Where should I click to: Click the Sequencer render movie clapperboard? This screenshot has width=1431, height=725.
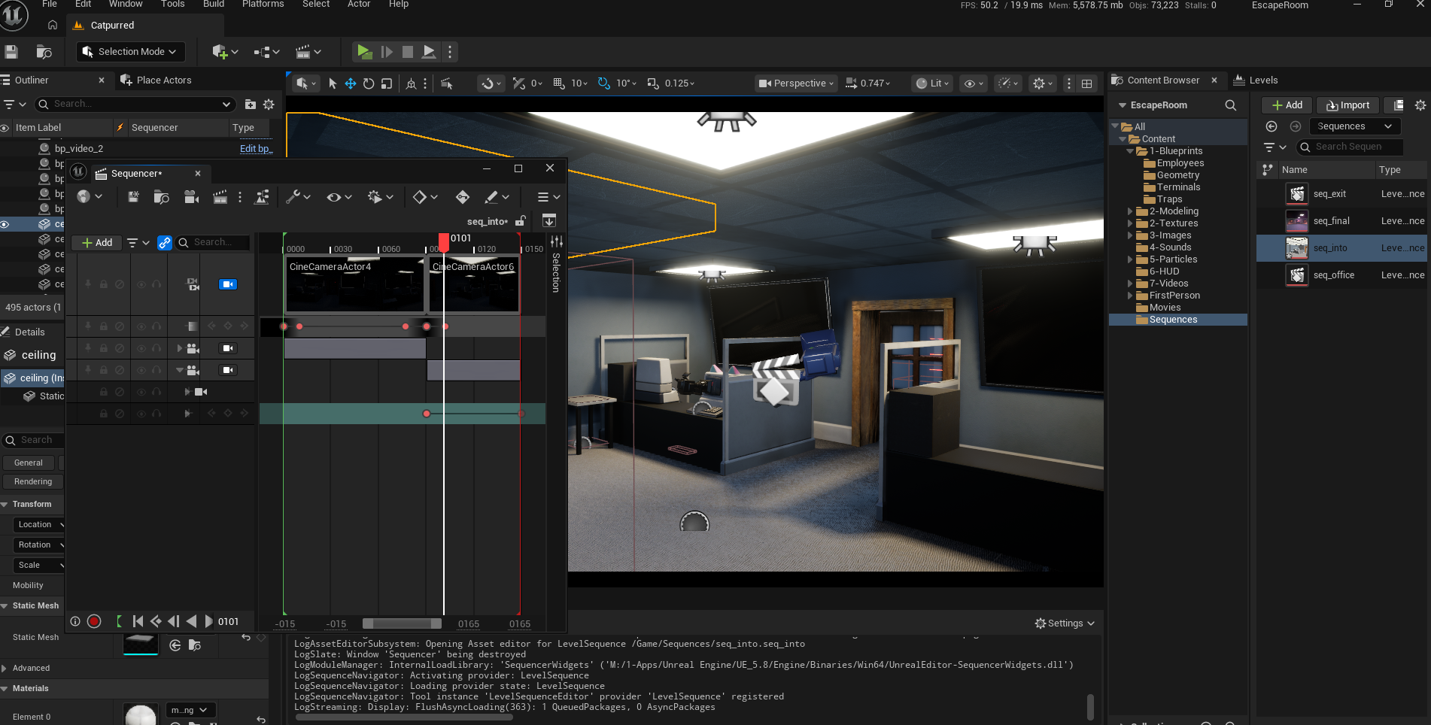(x=220, y=197)
